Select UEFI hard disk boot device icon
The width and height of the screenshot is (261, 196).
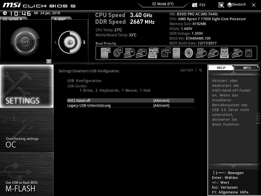coord(105,53)
